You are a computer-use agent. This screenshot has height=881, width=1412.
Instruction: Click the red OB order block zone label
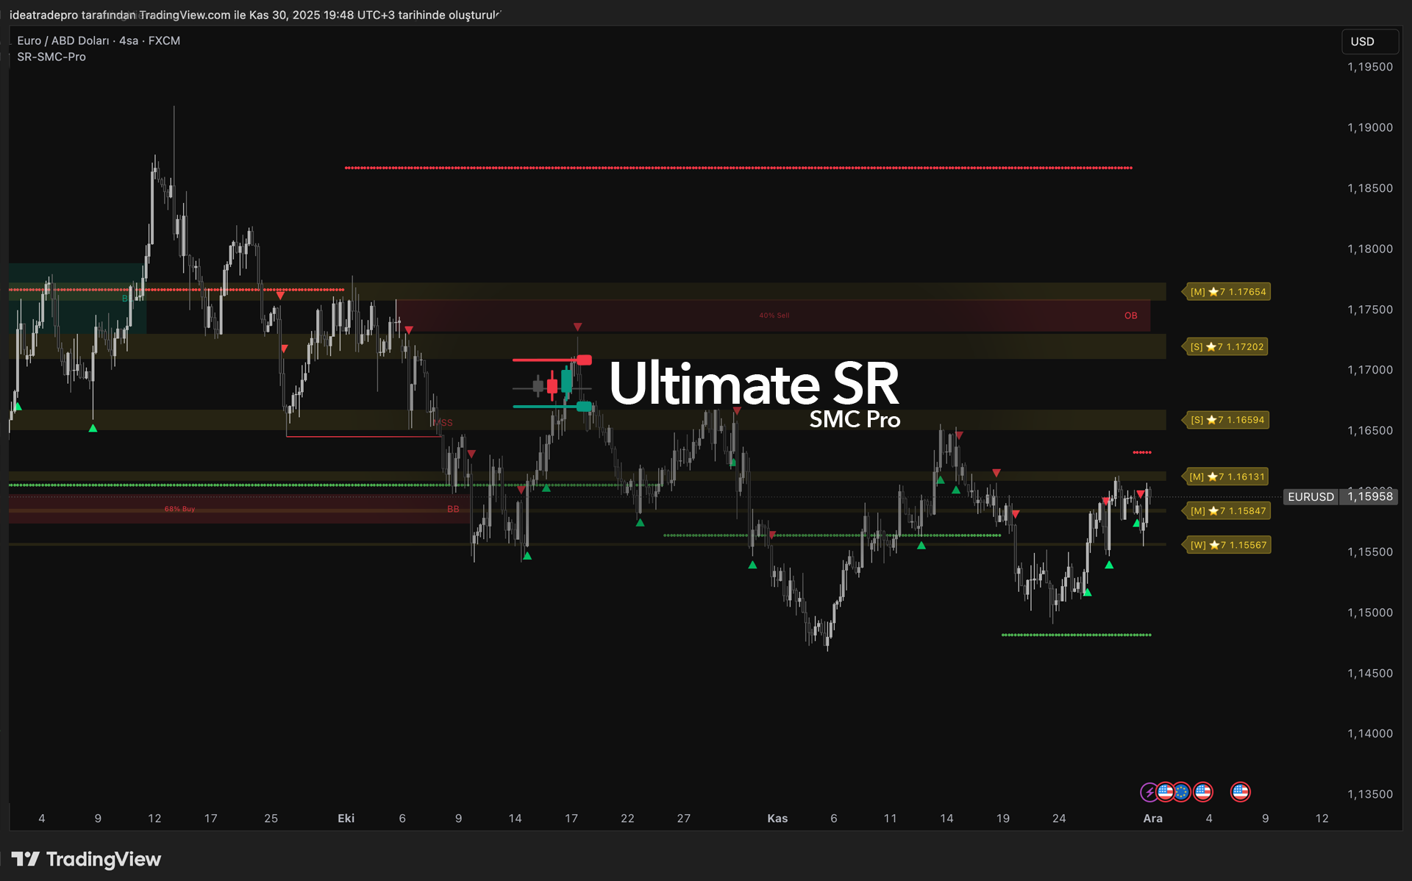[x=1130, y=315]
